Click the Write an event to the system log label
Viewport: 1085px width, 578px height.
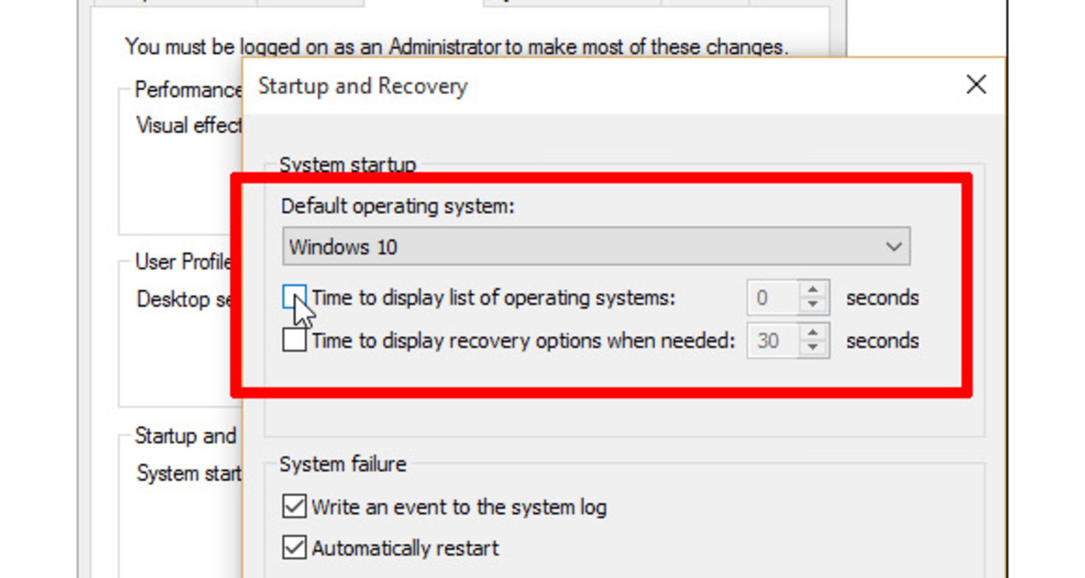coord(459,507)
